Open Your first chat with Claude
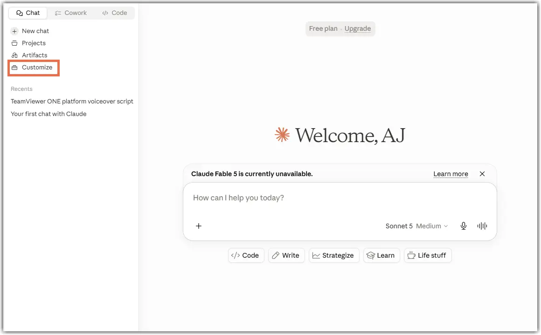 click(x=49, y=114)
